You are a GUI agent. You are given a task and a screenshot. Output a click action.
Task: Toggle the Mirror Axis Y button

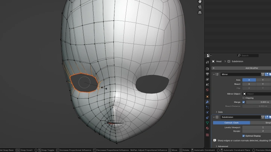[263, 80]
